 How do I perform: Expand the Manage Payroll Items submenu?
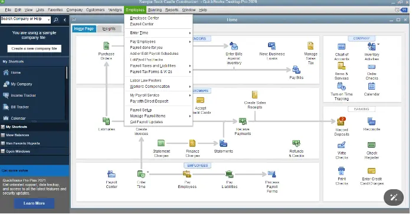pyautogui.click(x=189, y=116)
